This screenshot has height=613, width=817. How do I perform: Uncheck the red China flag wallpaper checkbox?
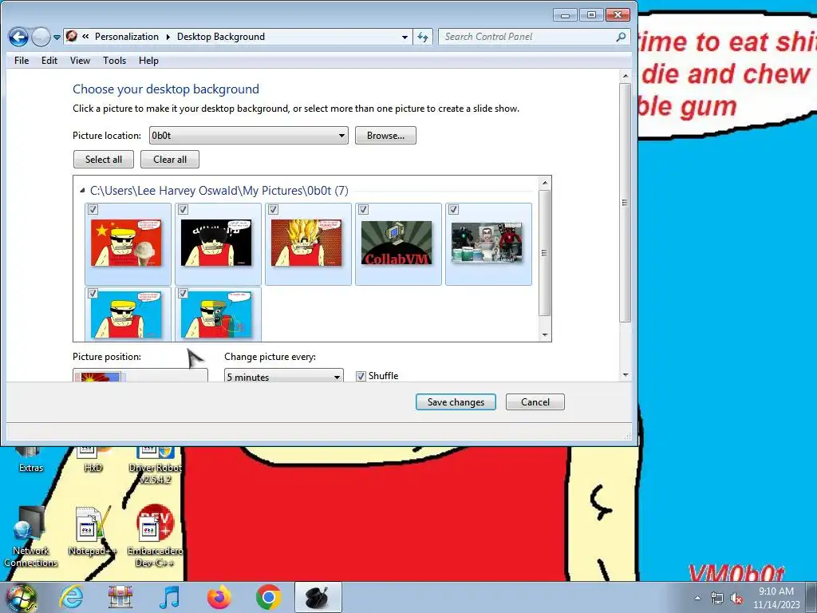[x=93, y=210]
